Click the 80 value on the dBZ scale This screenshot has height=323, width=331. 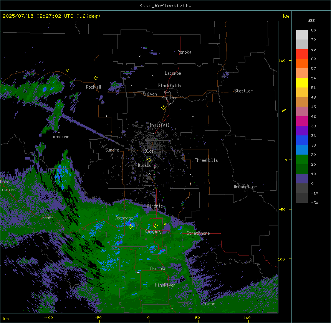pos(313,30)
